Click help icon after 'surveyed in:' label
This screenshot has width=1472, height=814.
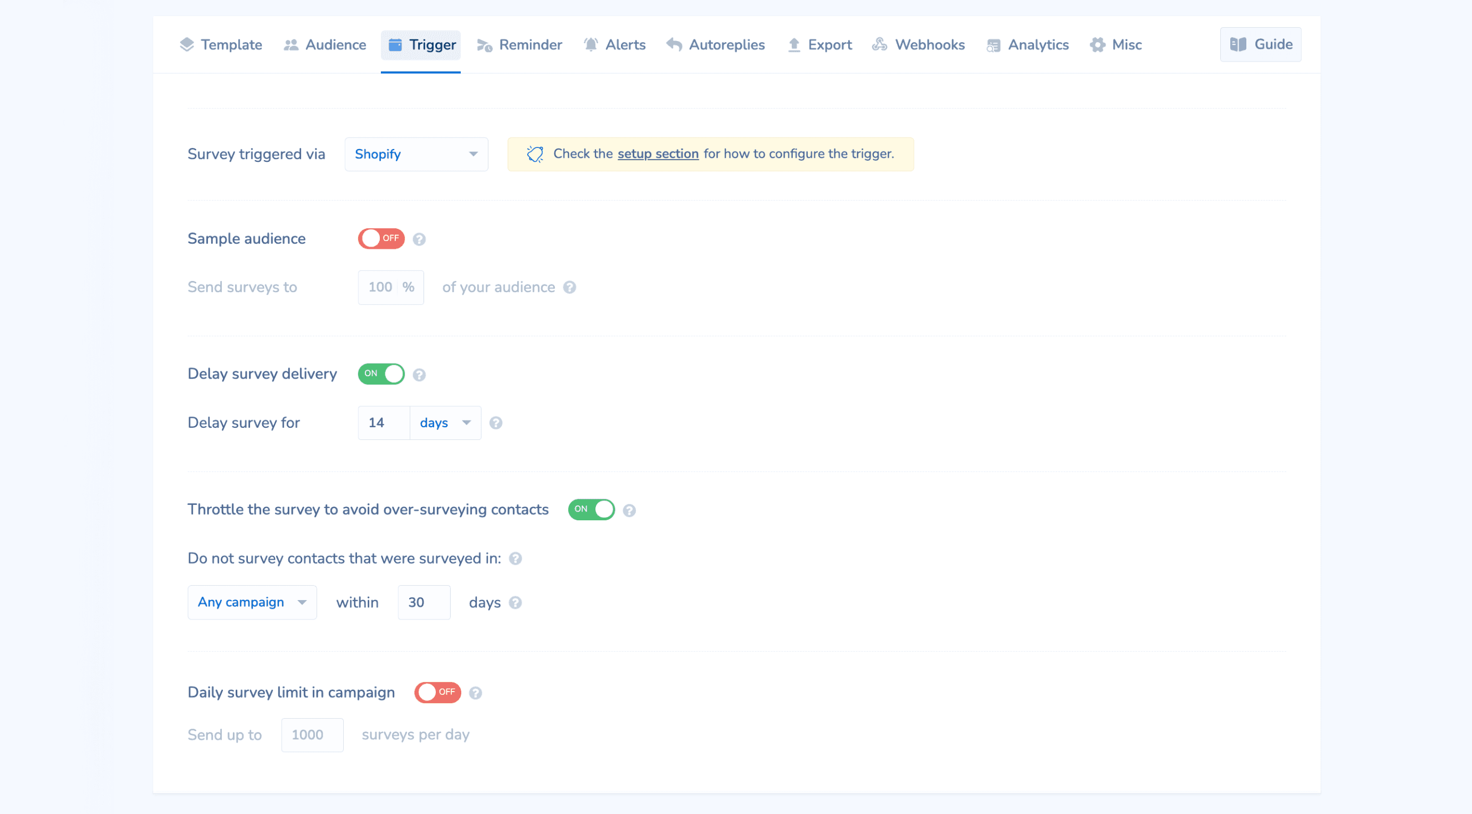pos(515,559)
